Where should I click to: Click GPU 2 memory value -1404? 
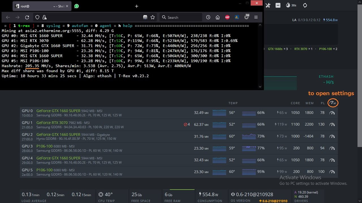click(x=309, y=136)
